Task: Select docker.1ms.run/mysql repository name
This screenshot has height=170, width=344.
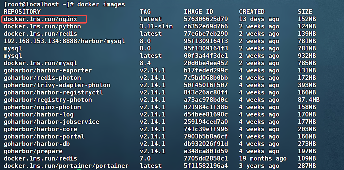Action: pos(40,63)
